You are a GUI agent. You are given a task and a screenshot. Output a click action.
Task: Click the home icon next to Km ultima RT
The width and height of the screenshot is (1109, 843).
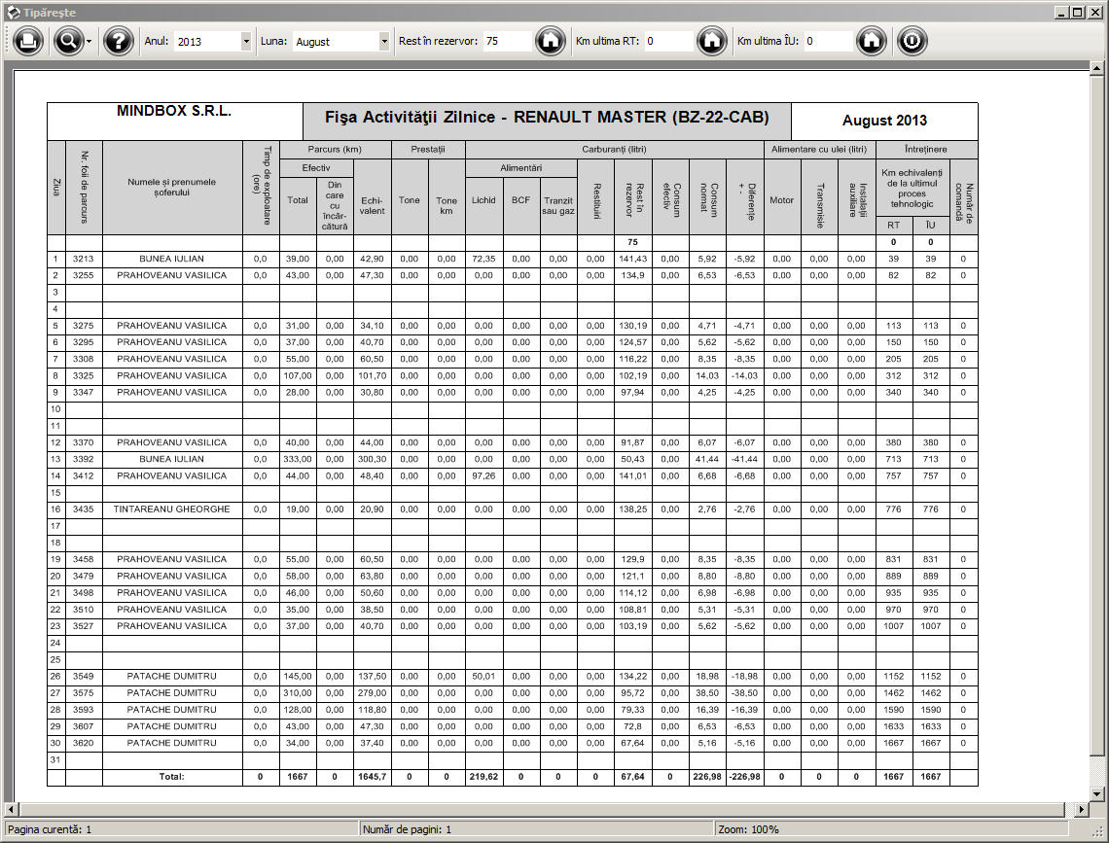[x=711, y=41]
